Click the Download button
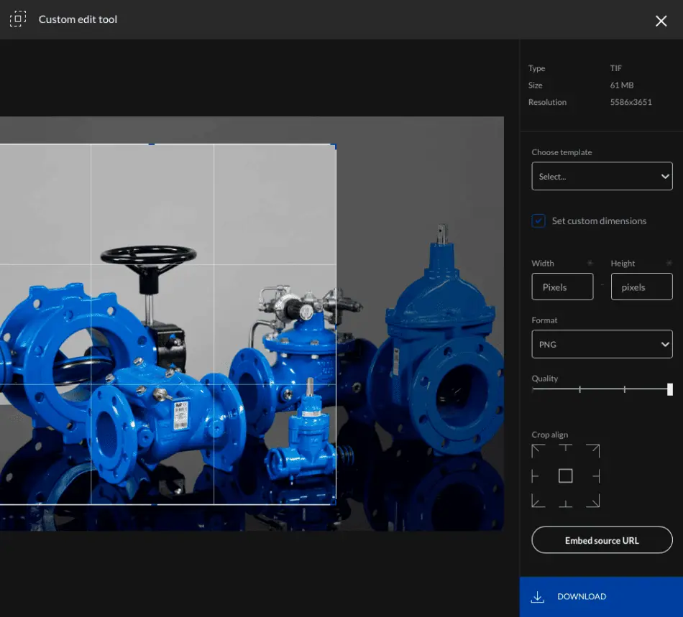This screenshot has width=683, height=617. point(601,597)
